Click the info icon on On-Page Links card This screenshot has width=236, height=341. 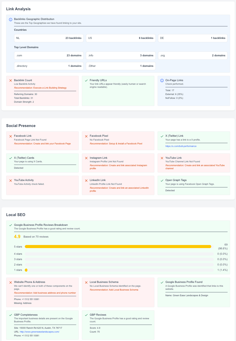[162, 80]
